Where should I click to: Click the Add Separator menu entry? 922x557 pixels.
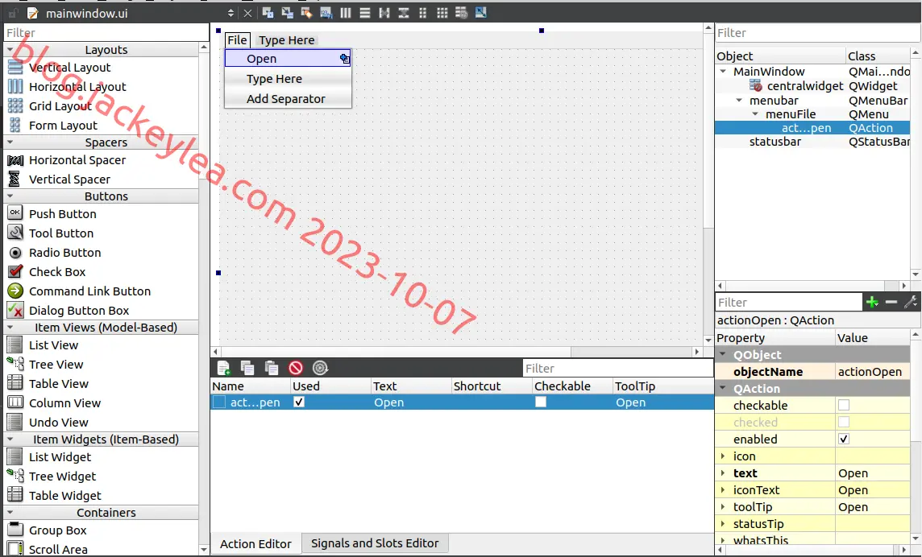coord(286,99)
